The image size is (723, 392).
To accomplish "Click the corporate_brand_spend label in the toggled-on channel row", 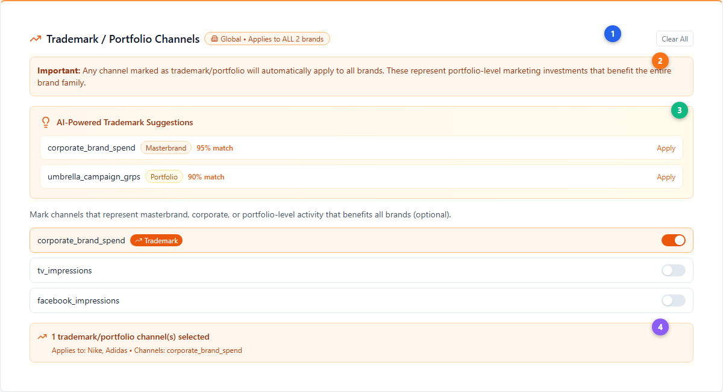I will coord(81,240).
